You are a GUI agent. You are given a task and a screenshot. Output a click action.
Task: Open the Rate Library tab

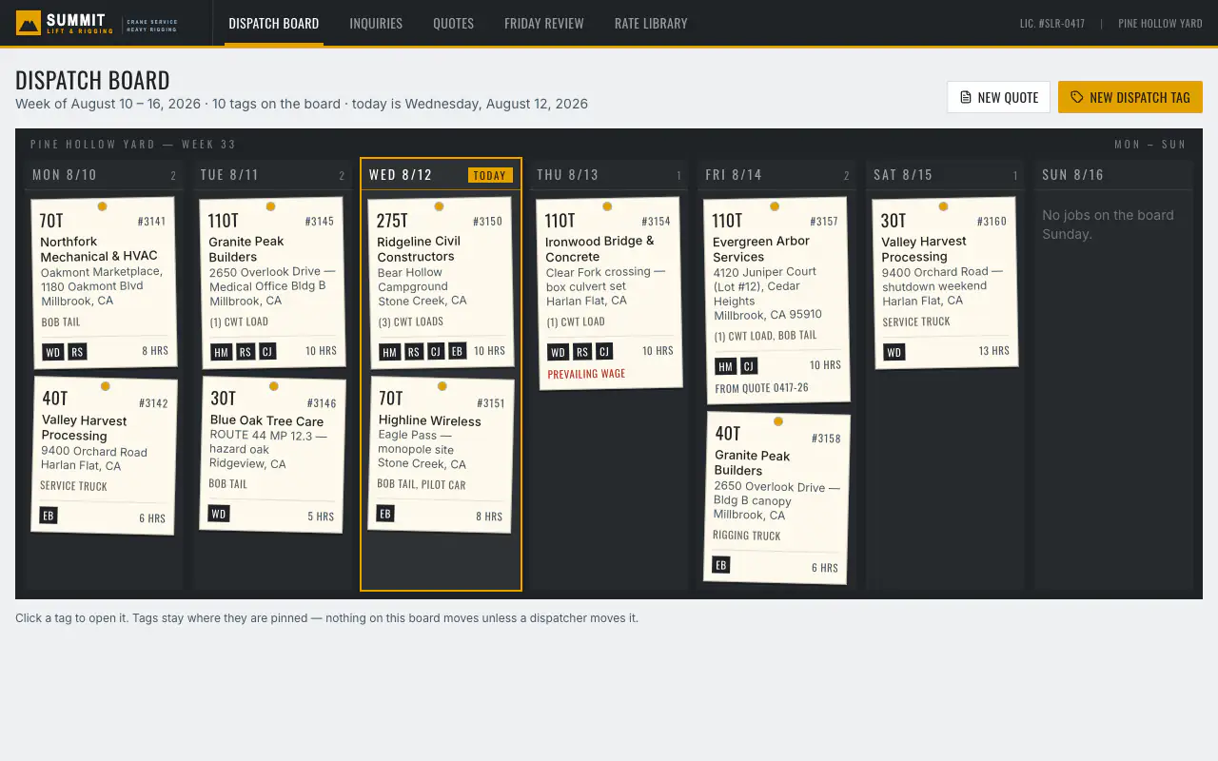(x=651, y=23)
